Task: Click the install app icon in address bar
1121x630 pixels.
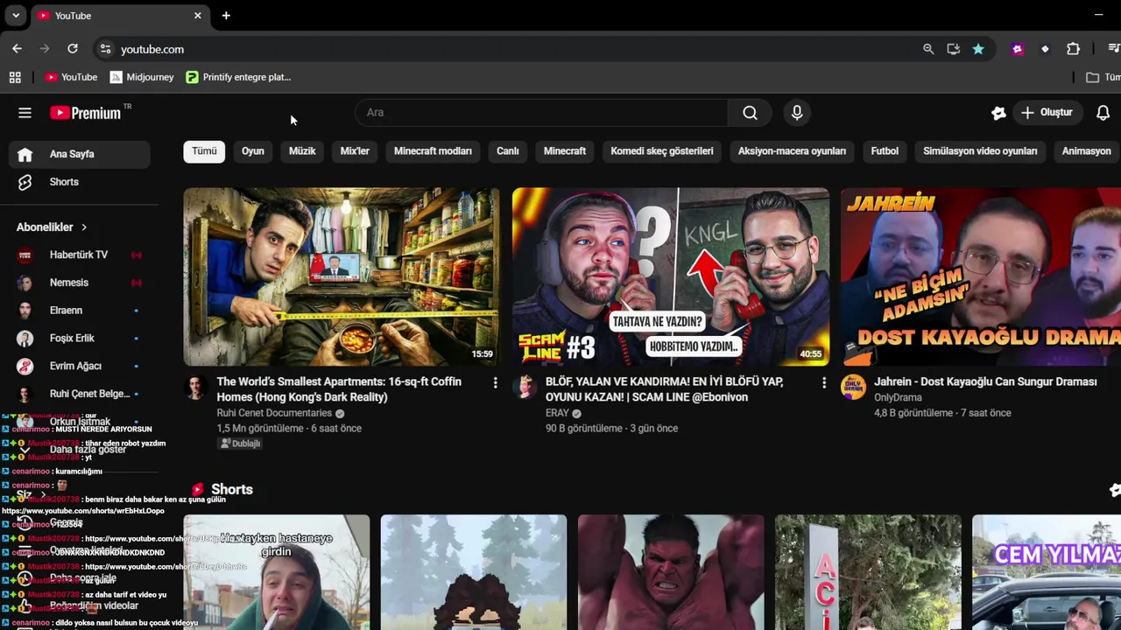Action: 953,49
